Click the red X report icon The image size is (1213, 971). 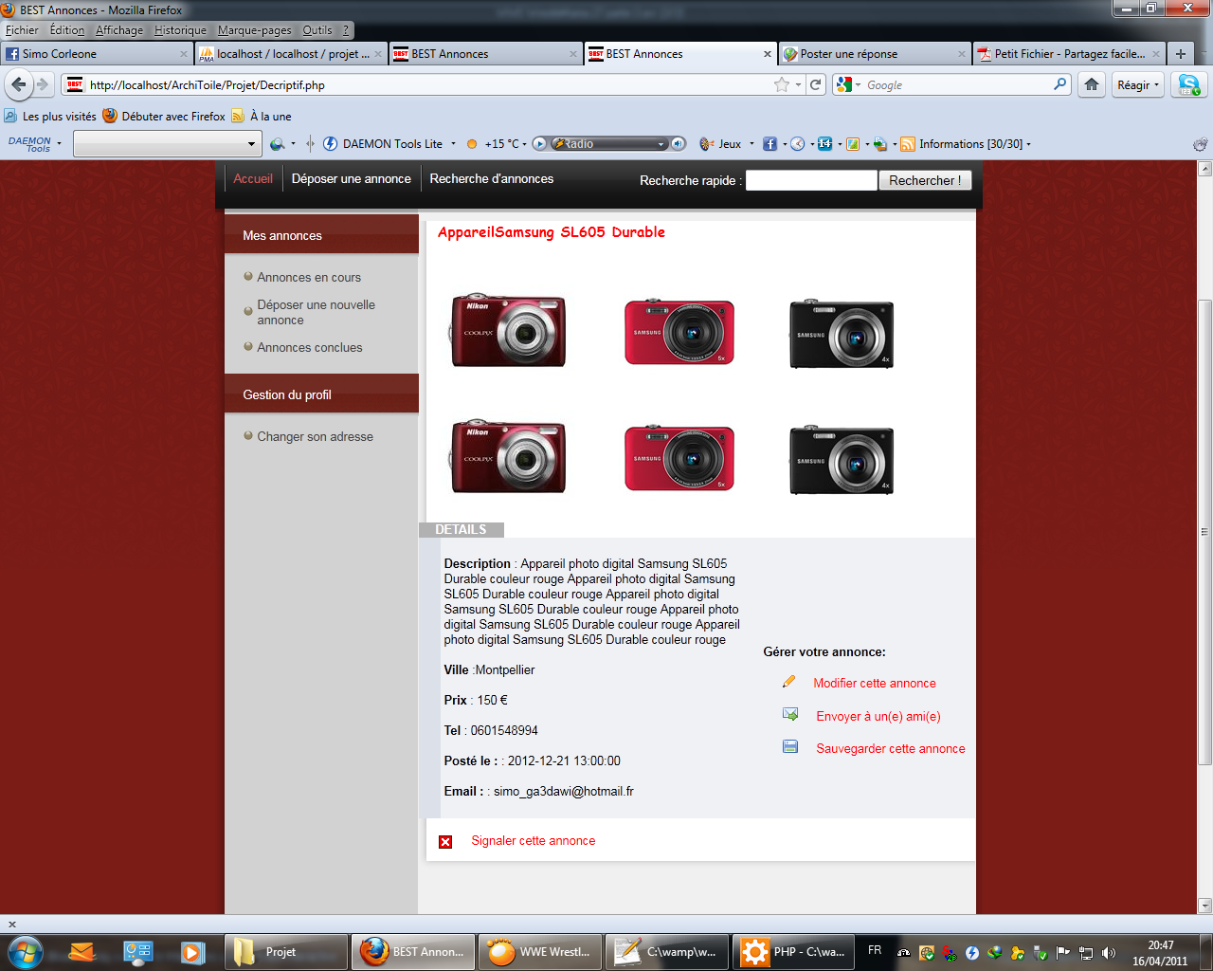[x=445, y=841]
